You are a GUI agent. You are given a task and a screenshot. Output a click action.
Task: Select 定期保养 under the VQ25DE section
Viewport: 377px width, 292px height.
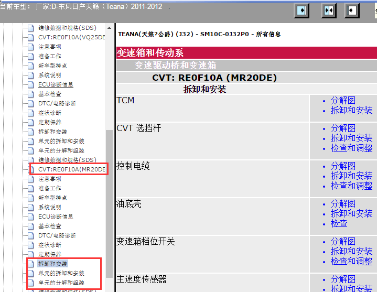point(50,122)
